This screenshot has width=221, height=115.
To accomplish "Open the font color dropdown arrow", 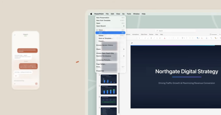I will point(167,38).
